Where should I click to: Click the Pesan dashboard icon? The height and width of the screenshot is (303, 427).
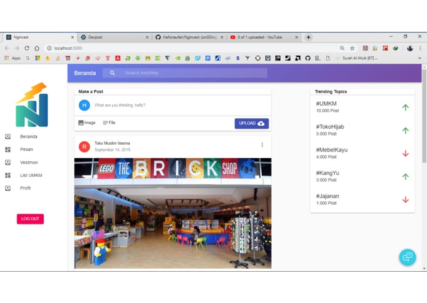point(8,149)
